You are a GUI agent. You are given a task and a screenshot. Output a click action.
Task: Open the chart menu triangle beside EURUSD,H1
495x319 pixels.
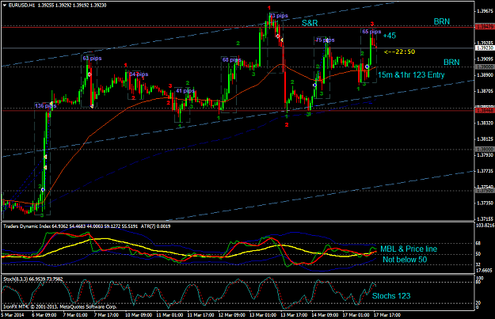5,5
